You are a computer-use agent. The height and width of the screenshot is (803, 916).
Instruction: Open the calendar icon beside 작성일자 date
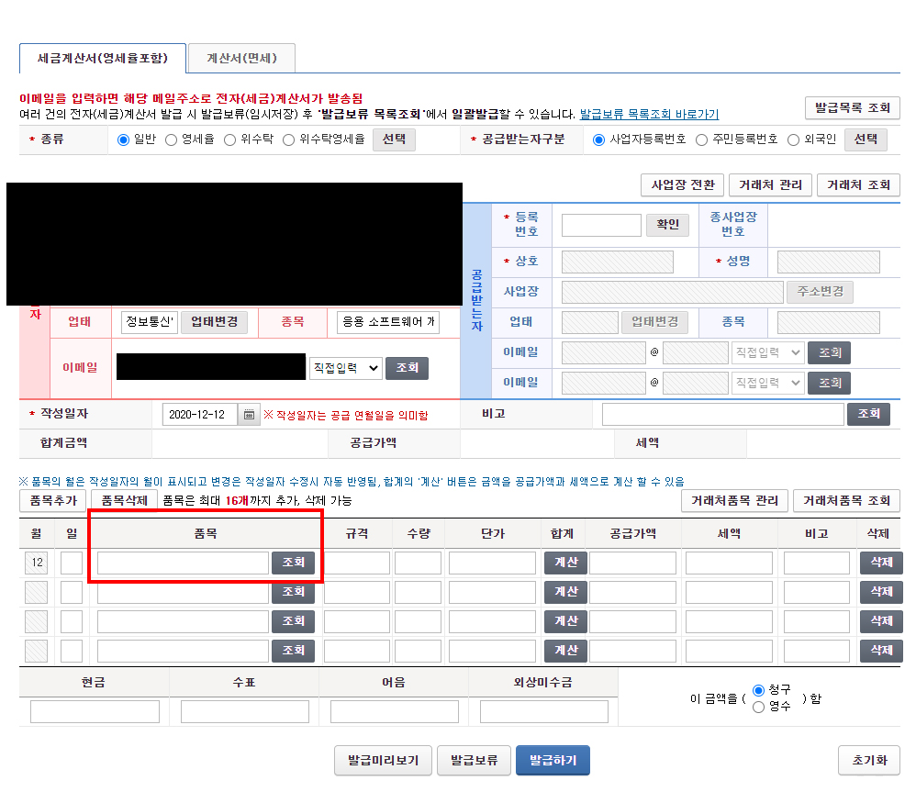[x=249, y=415]
